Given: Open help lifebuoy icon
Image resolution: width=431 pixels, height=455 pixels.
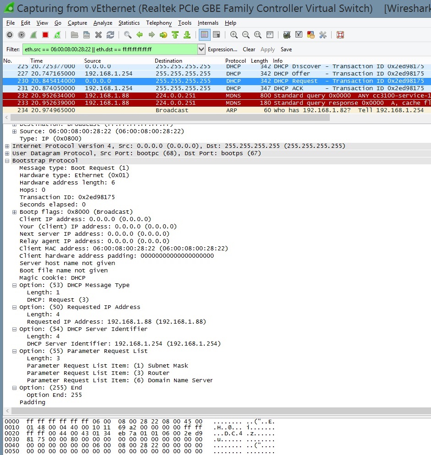Looking at the screenshot, I should click(340, 35).
